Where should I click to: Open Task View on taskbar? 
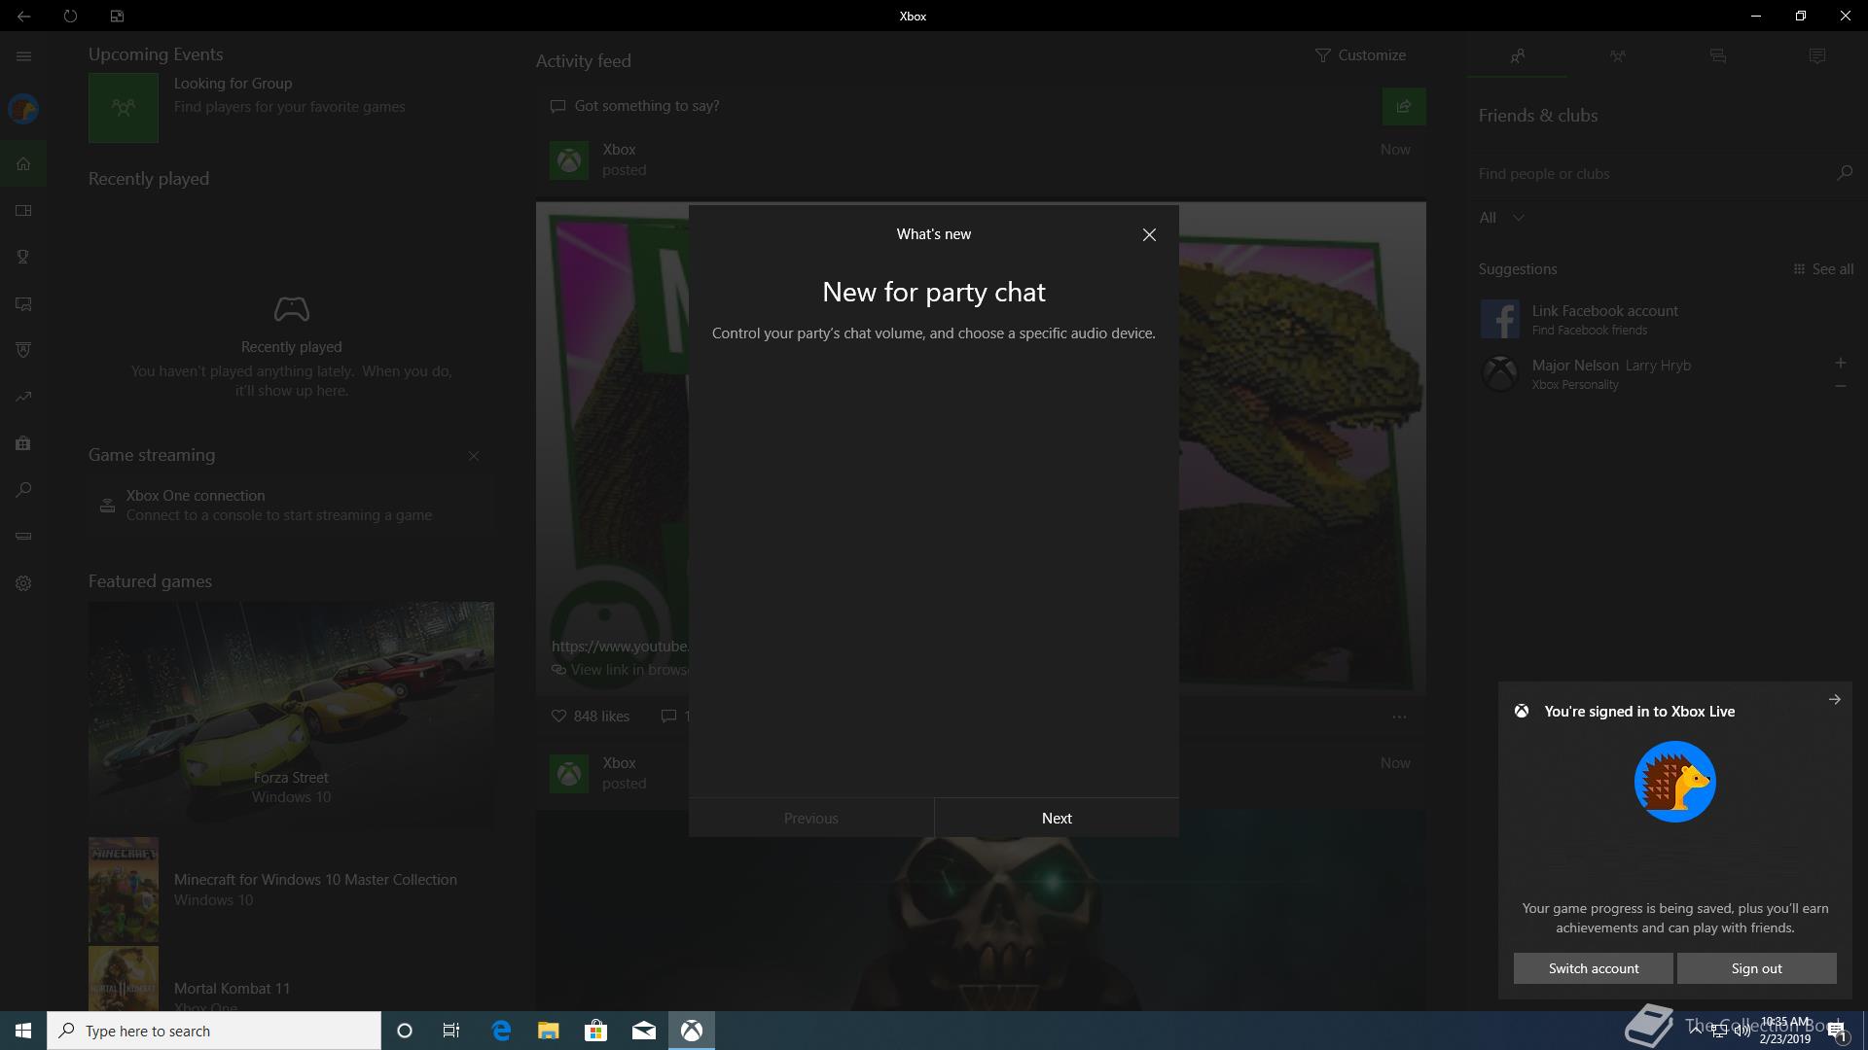pos(451,1031)
